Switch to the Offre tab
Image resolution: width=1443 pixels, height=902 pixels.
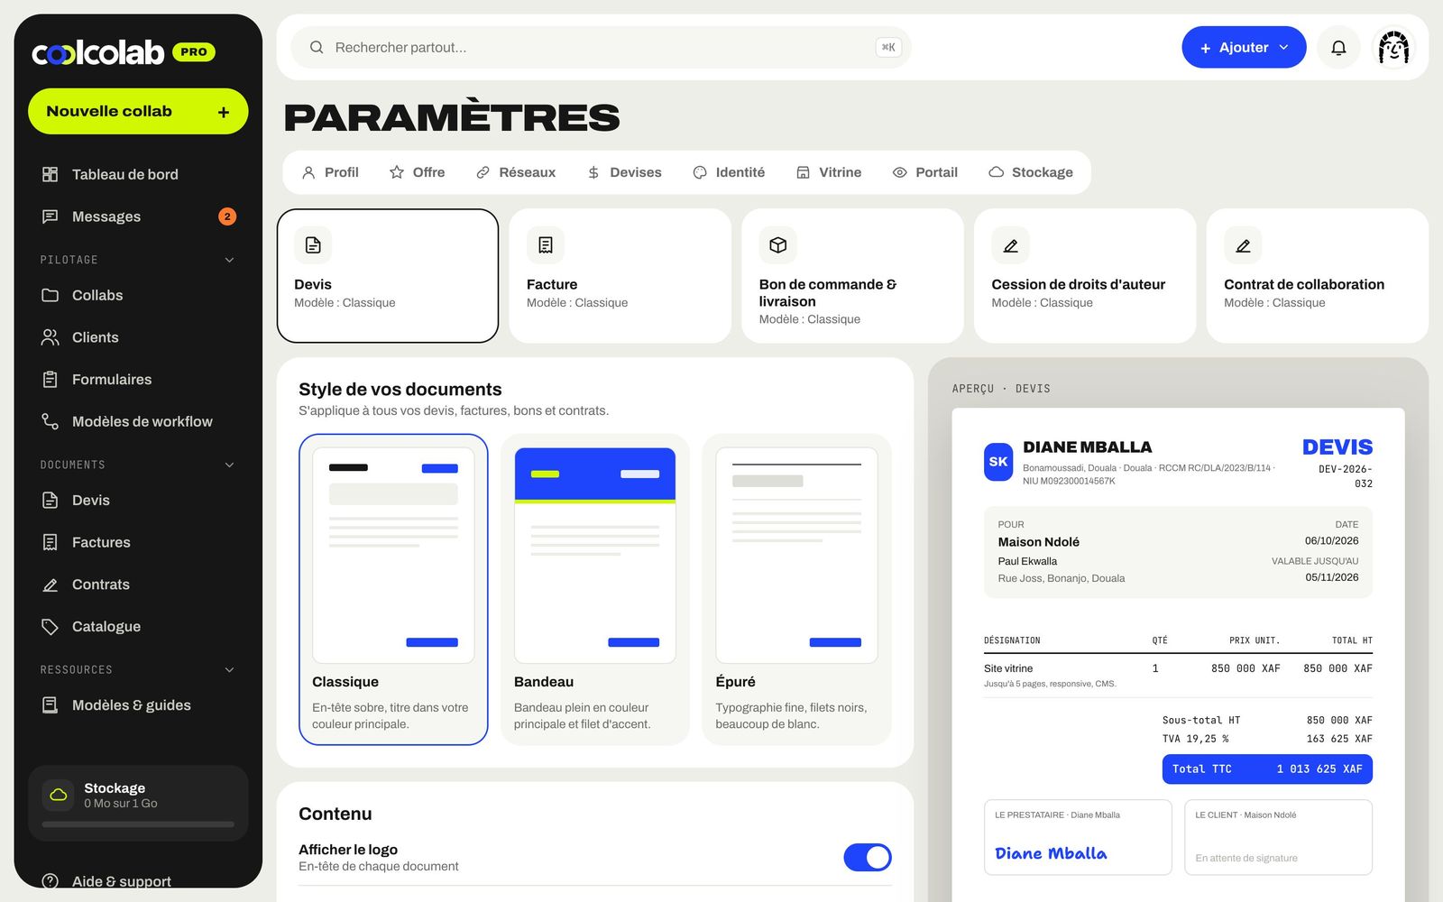(418, 172)
